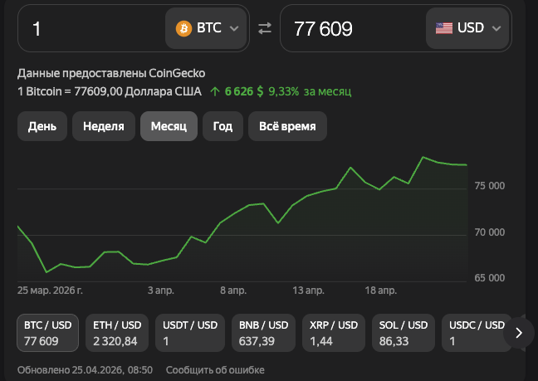Viewport: 538px width, 381px height.
Task: Click the right arrow to scroll currency pairs
Action: point(519,333)
